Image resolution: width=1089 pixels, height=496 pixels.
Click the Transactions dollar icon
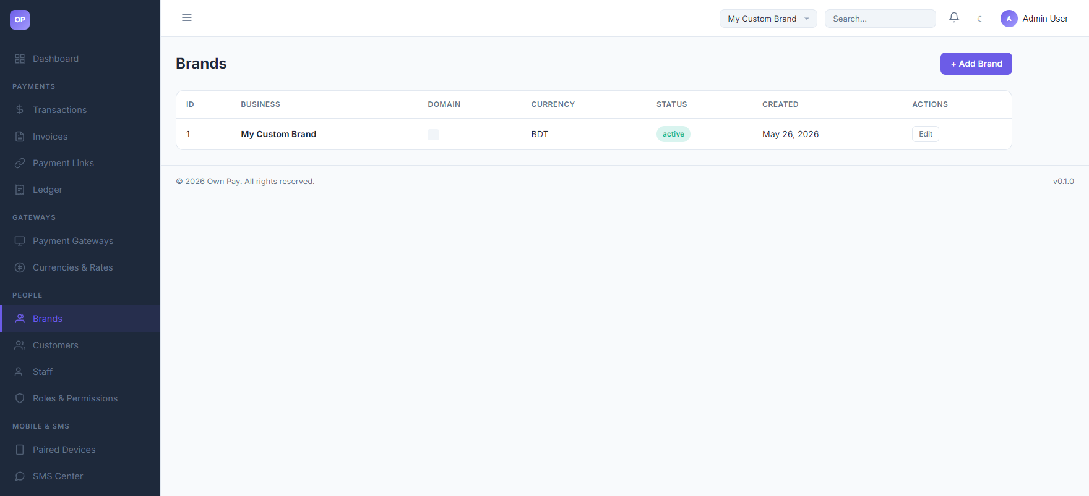(20, 110)
